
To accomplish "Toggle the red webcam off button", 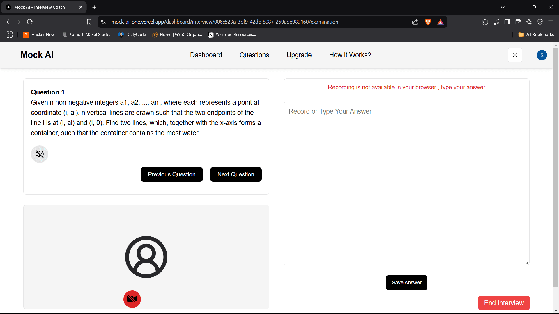I will click(x=132, y=299).
